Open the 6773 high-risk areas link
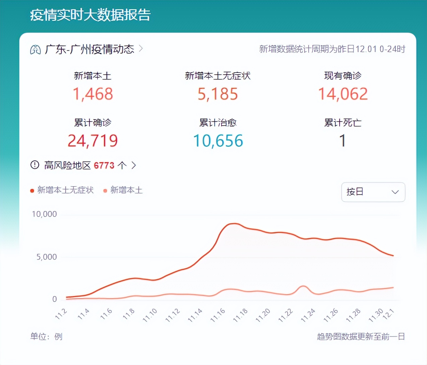Image resolution: width=427 pixels, height=365 pixels. tap(104, 165)
